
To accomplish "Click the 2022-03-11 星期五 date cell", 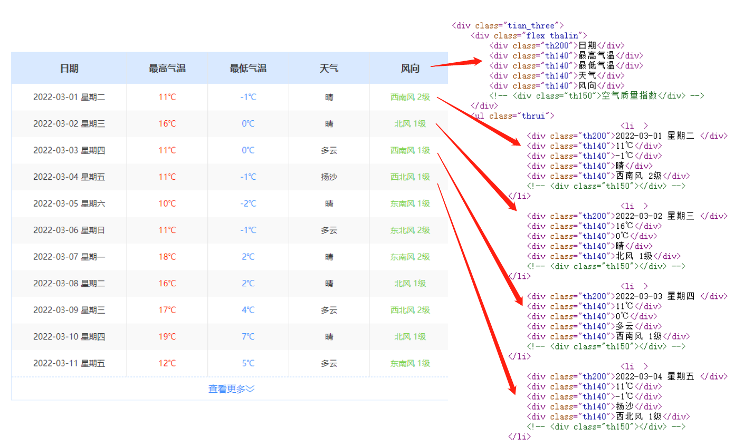I will [69, 363].
